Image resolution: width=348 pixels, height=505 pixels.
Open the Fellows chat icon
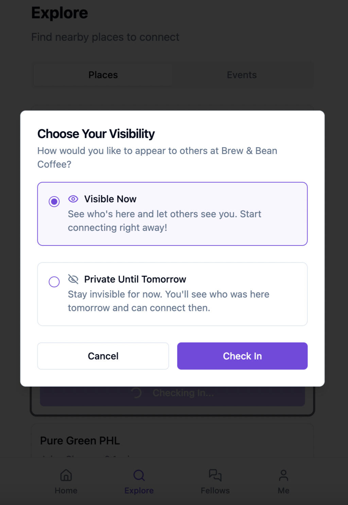coord(215,475)
